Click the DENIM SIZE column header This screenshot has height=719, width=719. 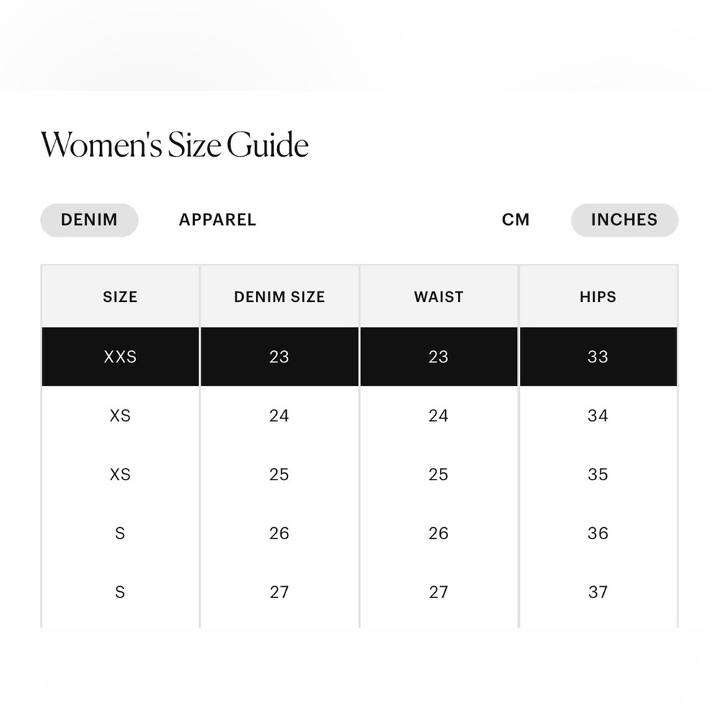point(280,297)
